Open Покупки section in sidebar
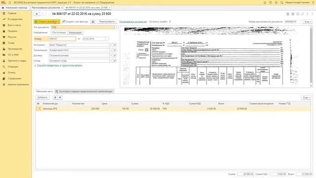The height and width of the screenshot is (178, 316). [12, 37]
